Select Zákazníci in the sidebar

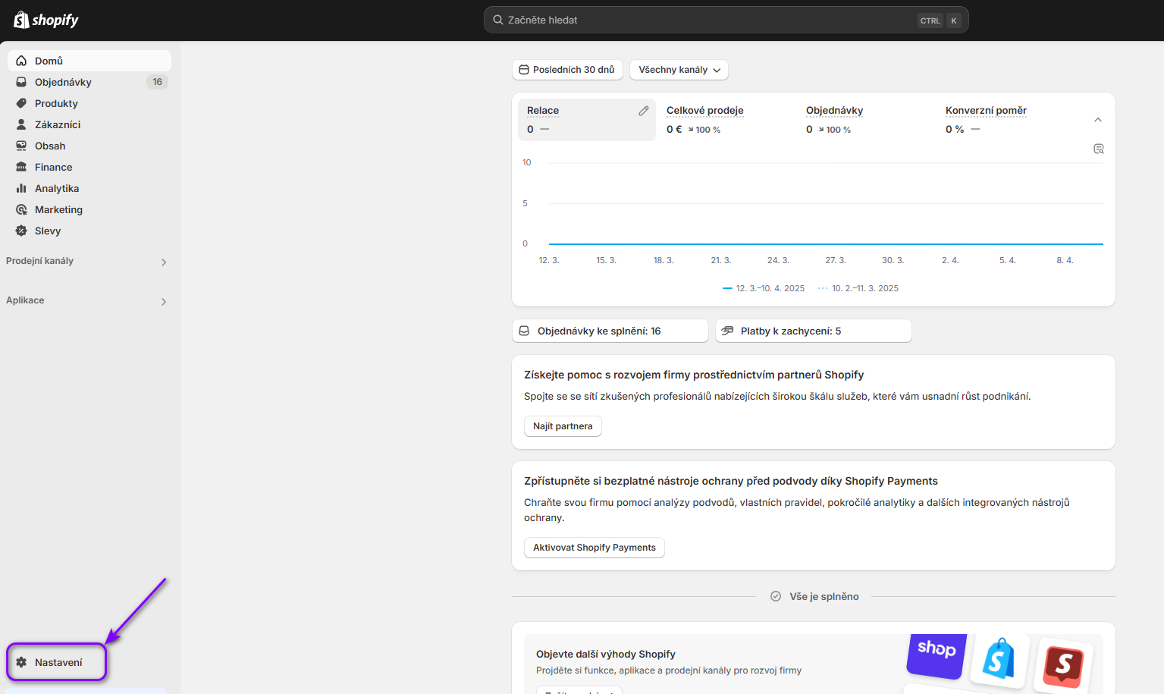pyautogui.click(x=58, y=124)
